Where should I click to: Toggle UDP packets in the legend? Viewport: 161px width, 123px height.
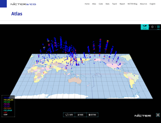pyautogui.click(x=5, y=112)
